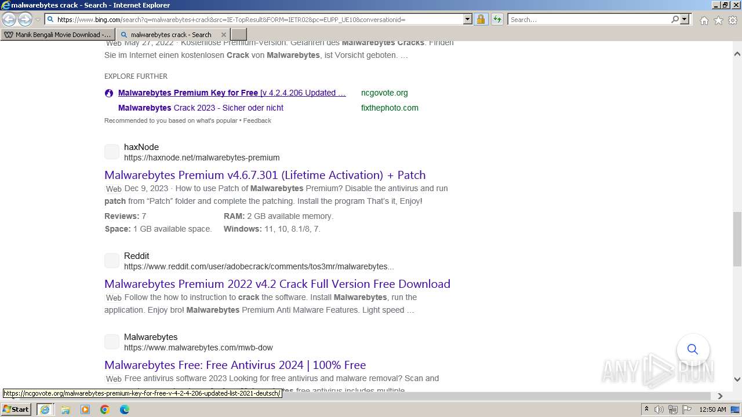Viewport: 742px width, 417px height.
Task: Open IE Tools gear icon
Action: coord(733,20)
